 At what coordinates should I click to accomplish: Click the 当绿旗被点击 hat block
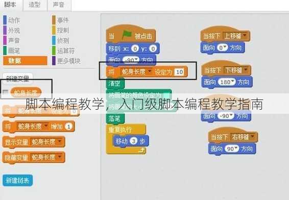pos(131,34)
